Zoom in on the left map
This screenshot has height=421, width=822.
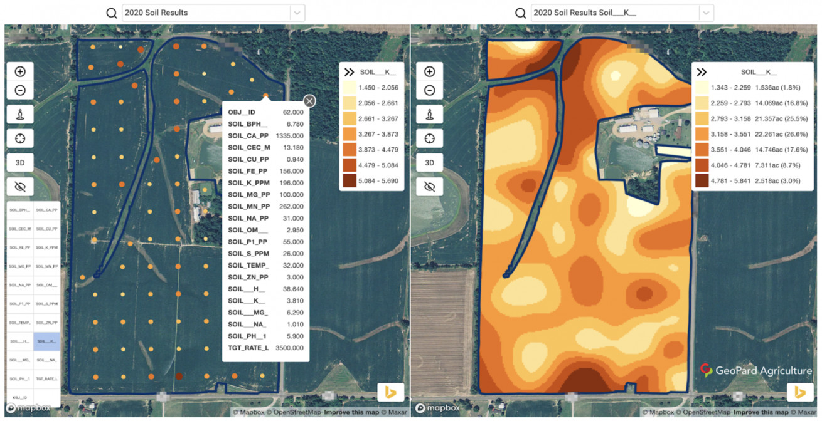(x=19, y=71)
